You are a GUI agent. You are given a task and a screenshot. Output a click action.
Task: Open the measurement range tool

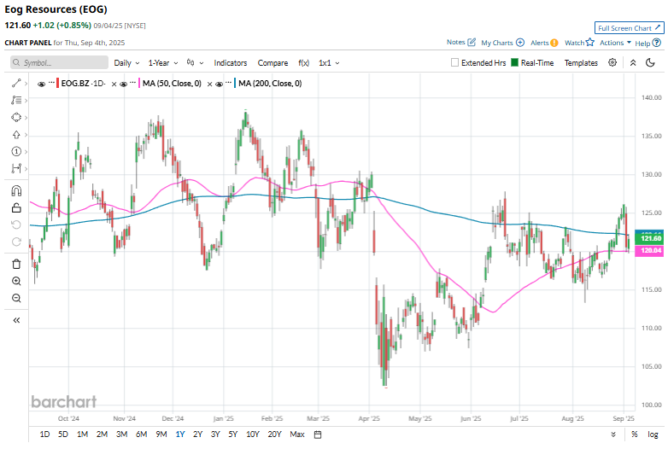click(16, 168)
